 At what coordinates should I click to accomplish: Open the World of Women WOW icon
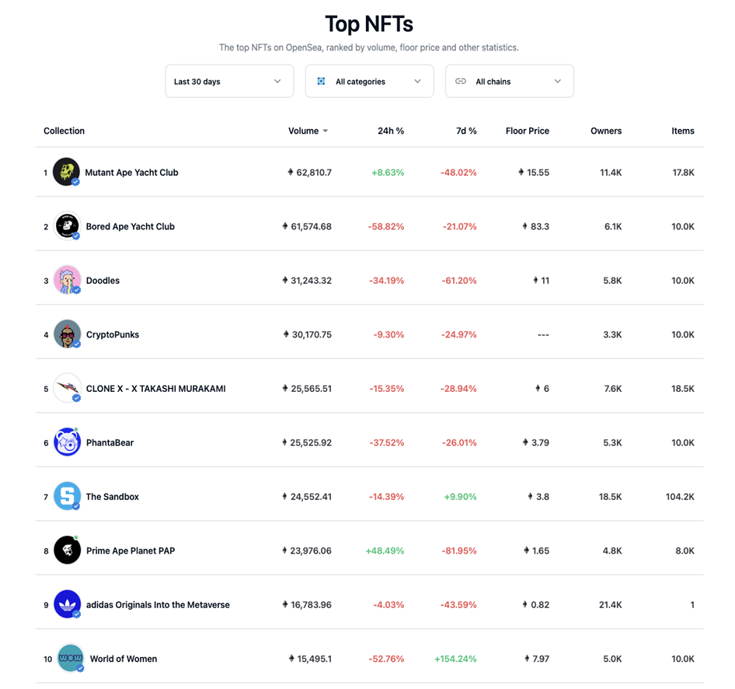click(x=70, y=658)
